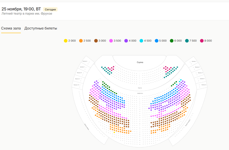The width and height of the screenshot is (229, 150).
Task: Choose the "Балкон 5" section
Action: 204,85
